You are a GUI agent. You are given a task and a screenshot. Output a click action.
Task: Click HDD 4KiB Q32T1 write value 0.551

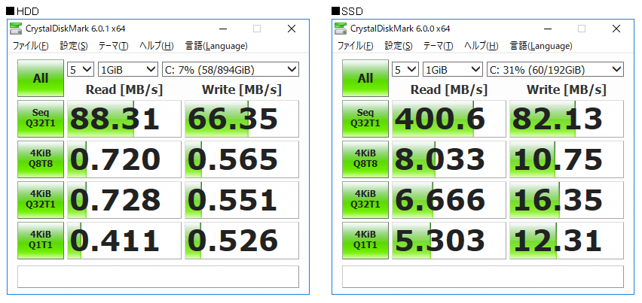coord(242,200)
